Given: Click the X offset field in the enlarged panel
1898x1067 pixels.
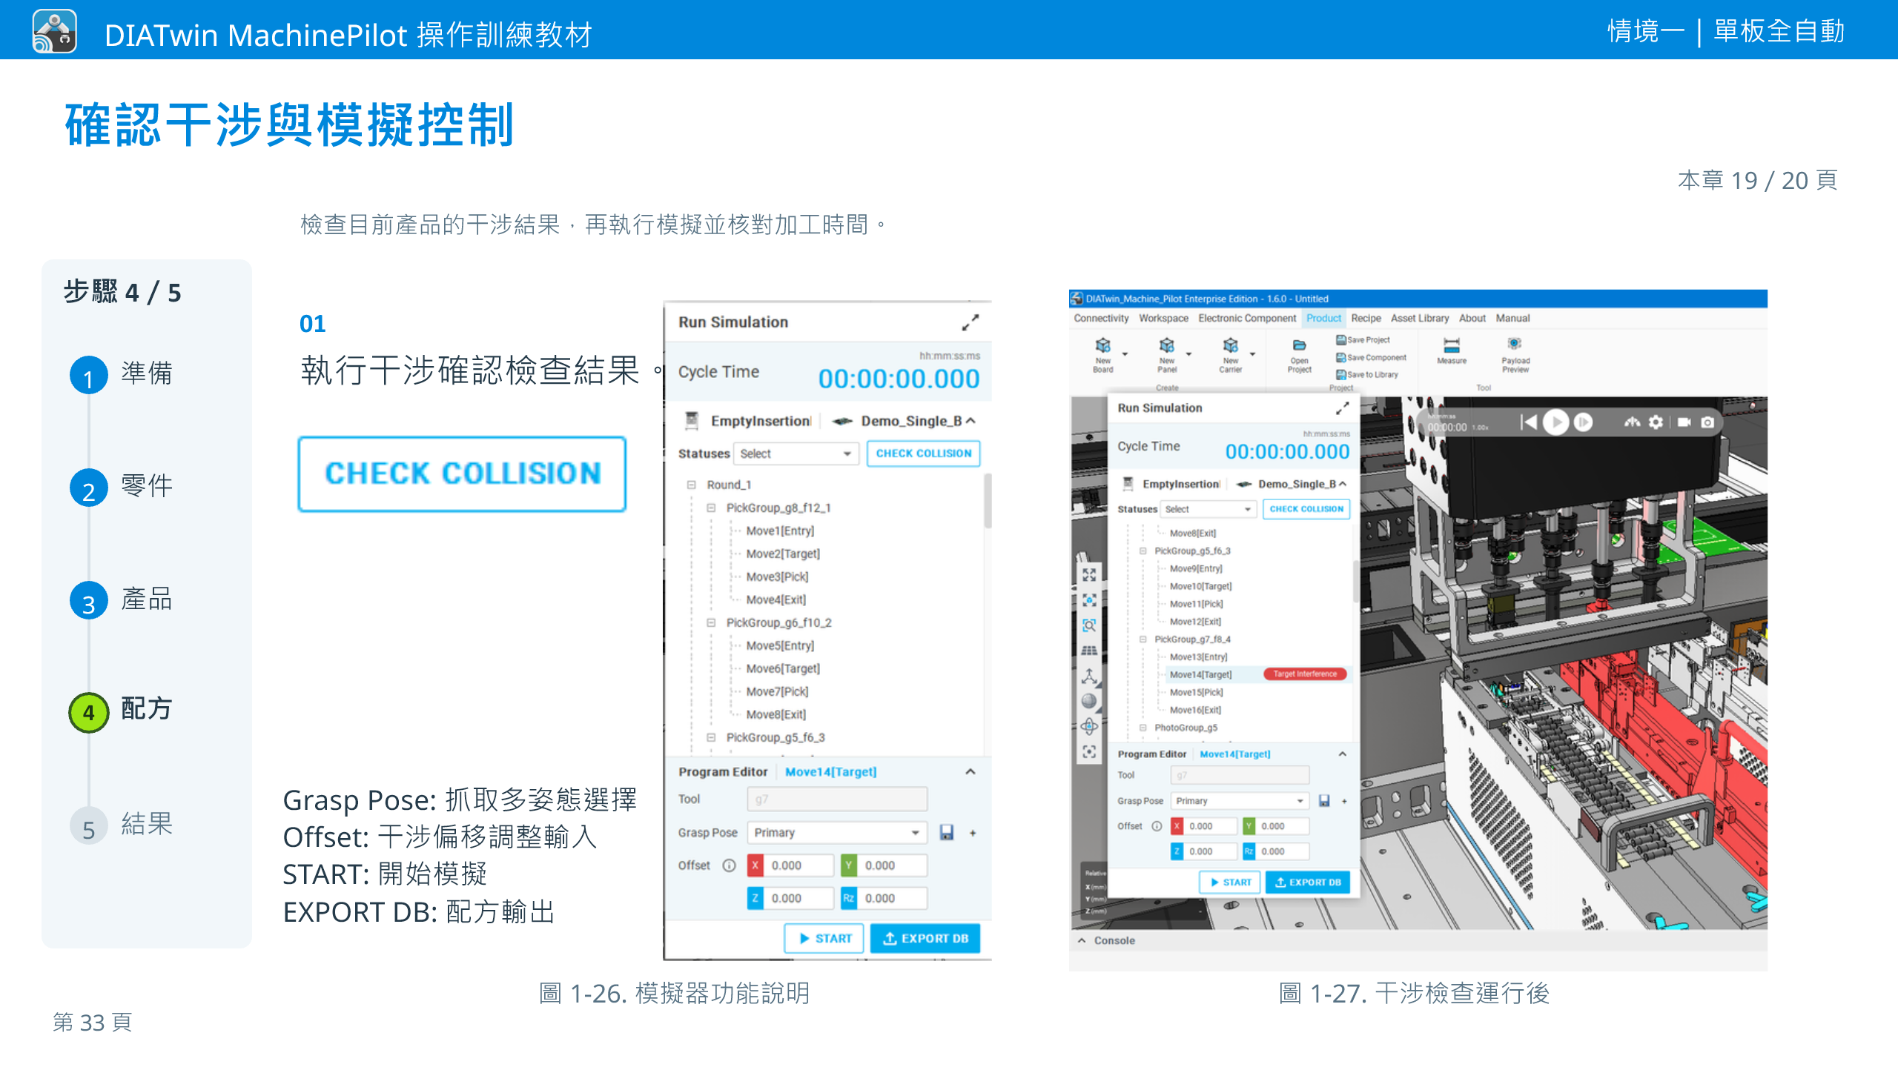Looking at the screenshot, I should (x=792, y=865).
